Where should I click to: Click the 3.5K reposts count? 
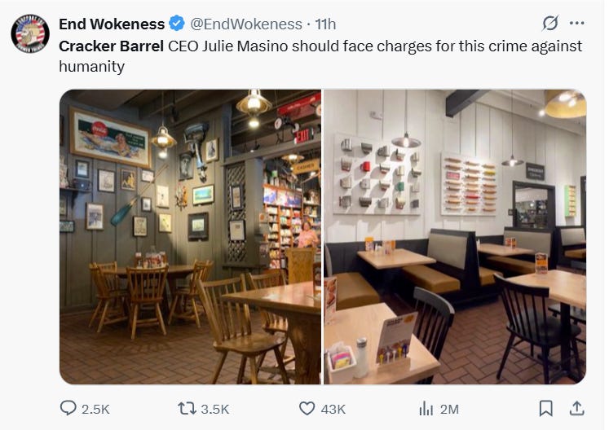click(214, 409)
